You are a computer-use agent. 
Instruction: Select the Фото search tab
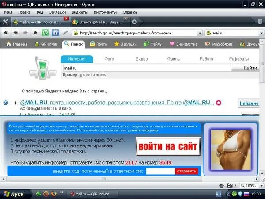click(x=109, y=59)
